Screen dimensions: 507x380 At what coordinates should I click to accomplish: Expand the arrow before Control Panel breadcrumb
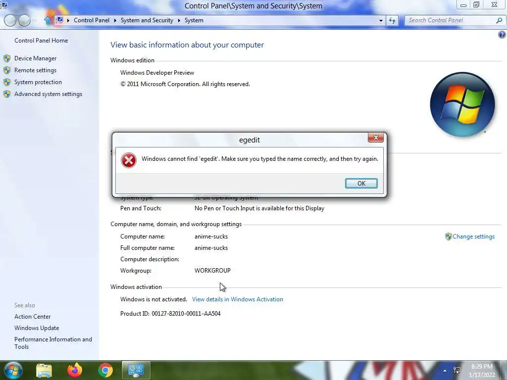coord(68,20)
